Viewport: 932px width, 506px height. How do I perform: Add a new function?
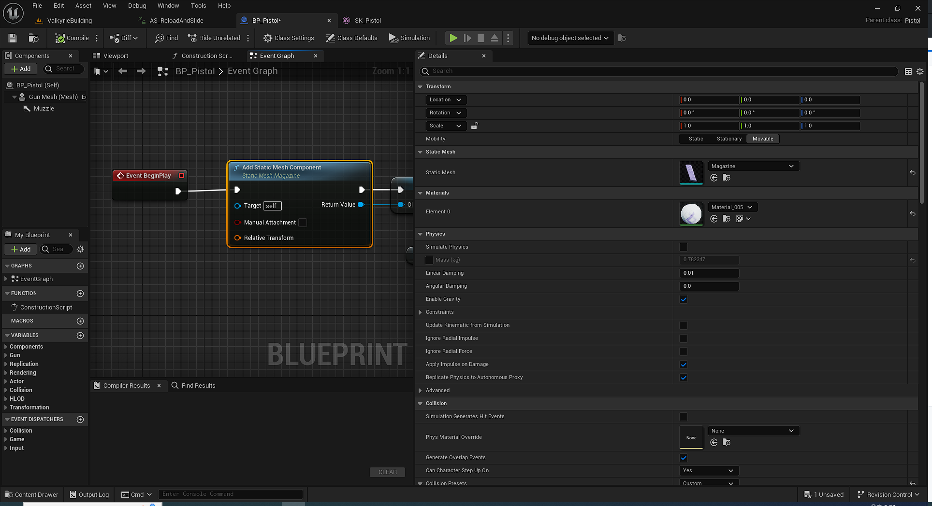pyautogui.click(x=80, y=294)
